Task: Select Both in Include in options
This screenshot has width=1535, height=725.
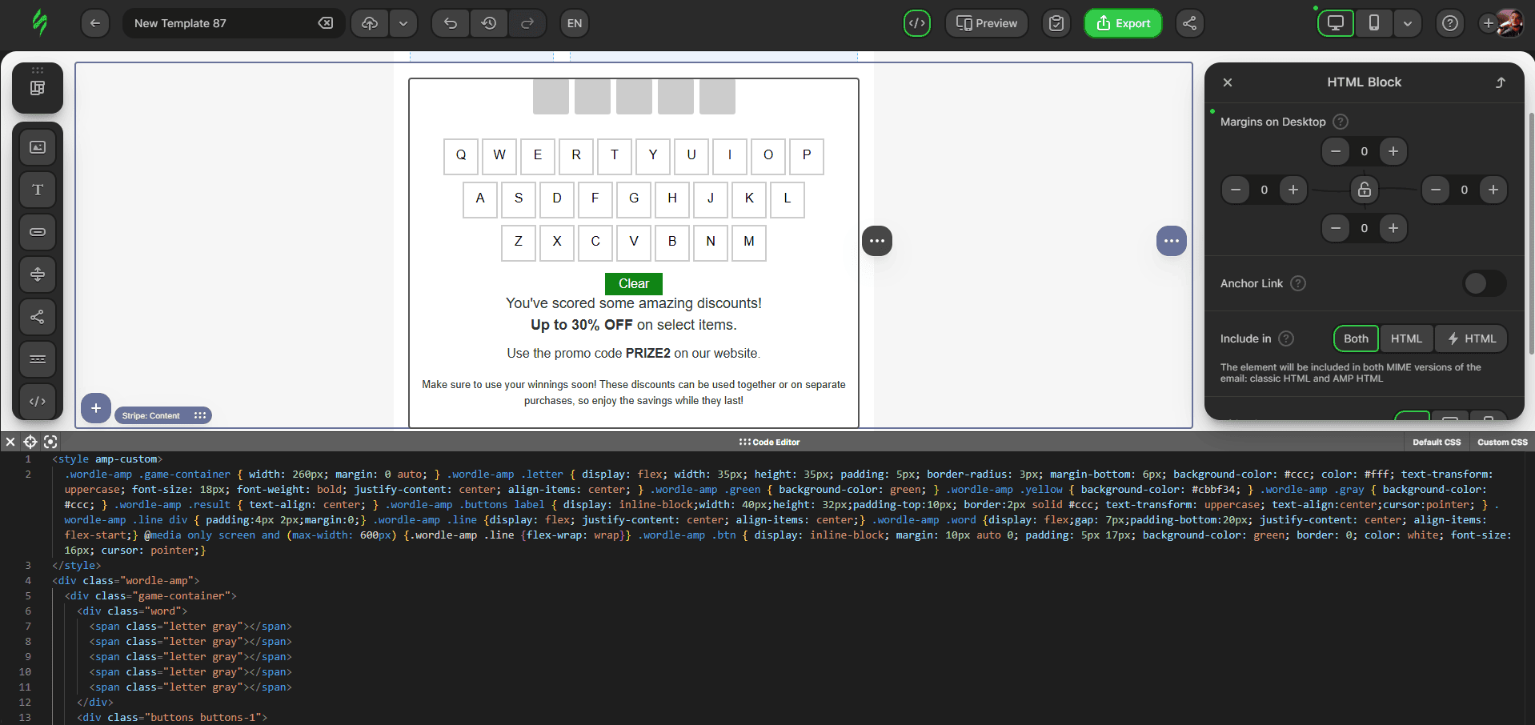Action: coord(1356,338)
